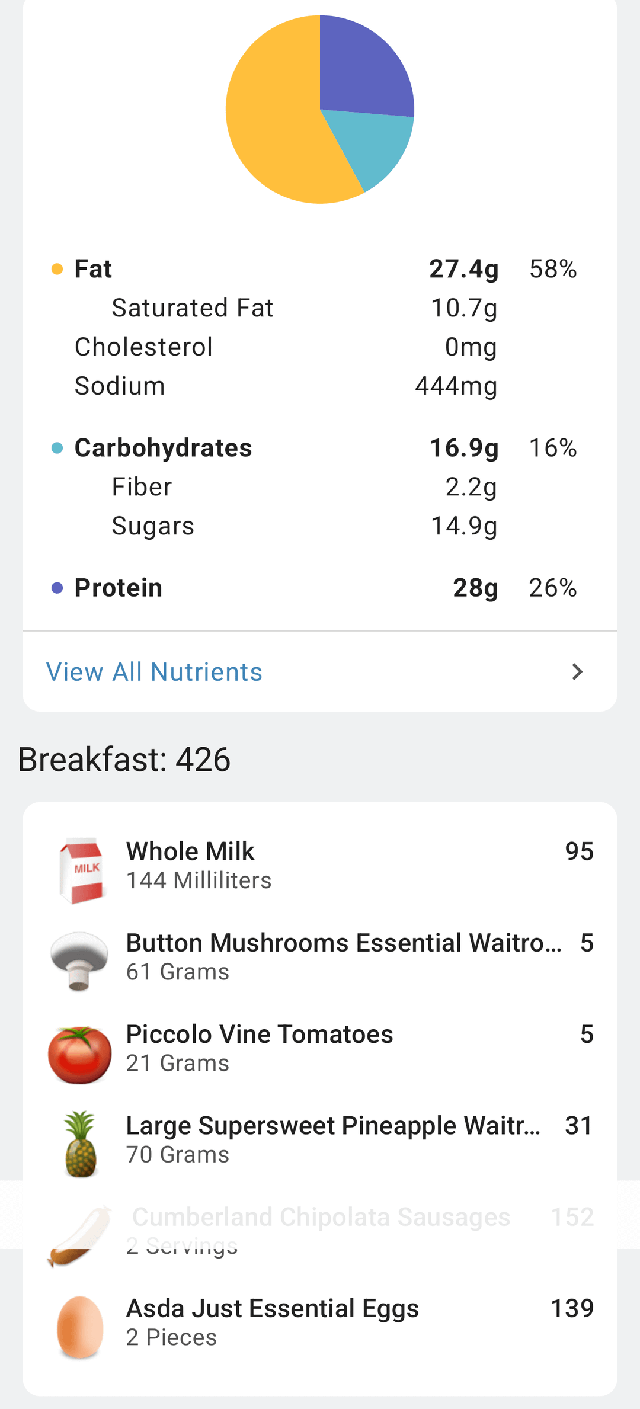Tap the Breakfast: 426 heading

pyautogui.click(x=124, y=760)
